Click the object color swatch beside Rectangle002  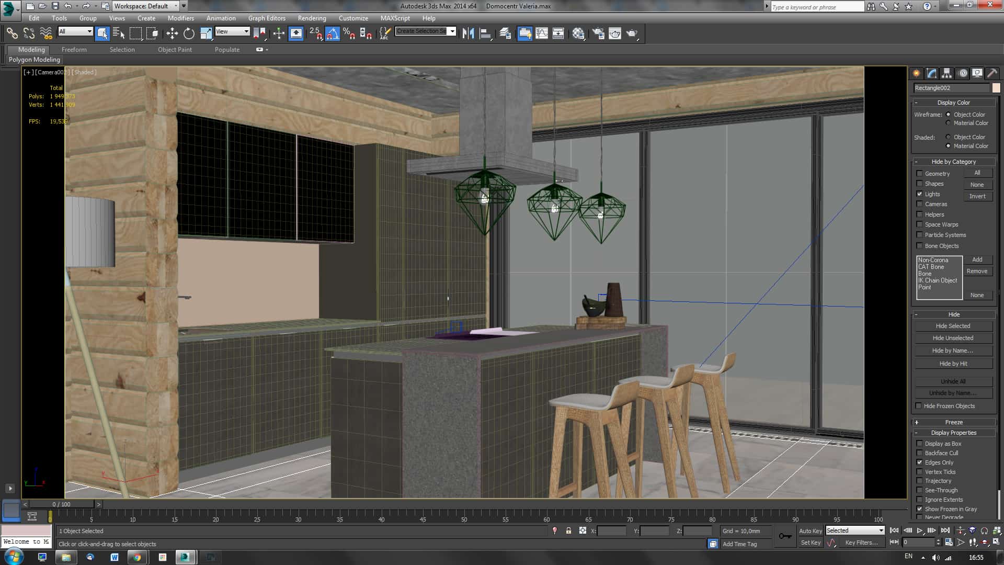(996, 88)
